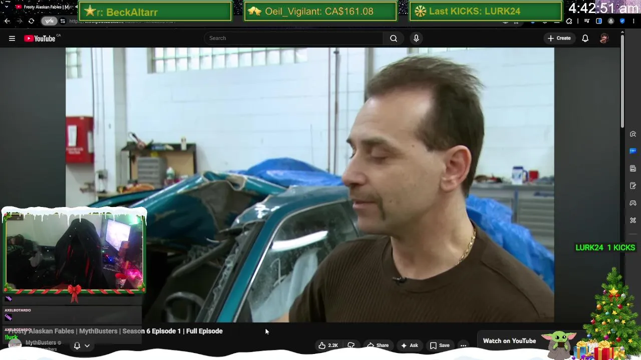This screenshot has height=360, width=641.
Task: Open the YouTube notifications bell
Action: coord(585,38)
